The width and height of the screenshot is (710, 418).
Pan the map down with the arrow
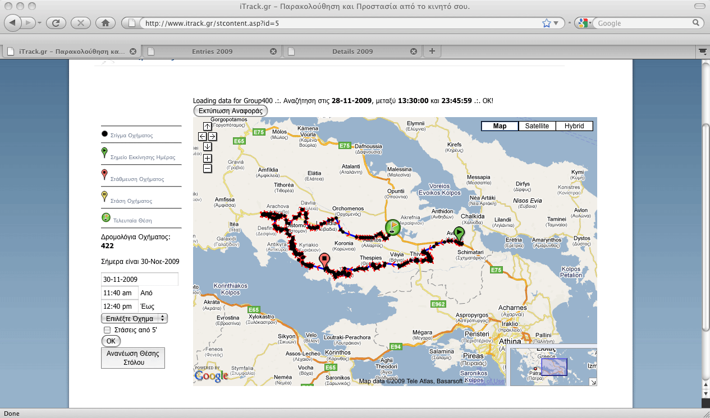(x=207, y=146)
